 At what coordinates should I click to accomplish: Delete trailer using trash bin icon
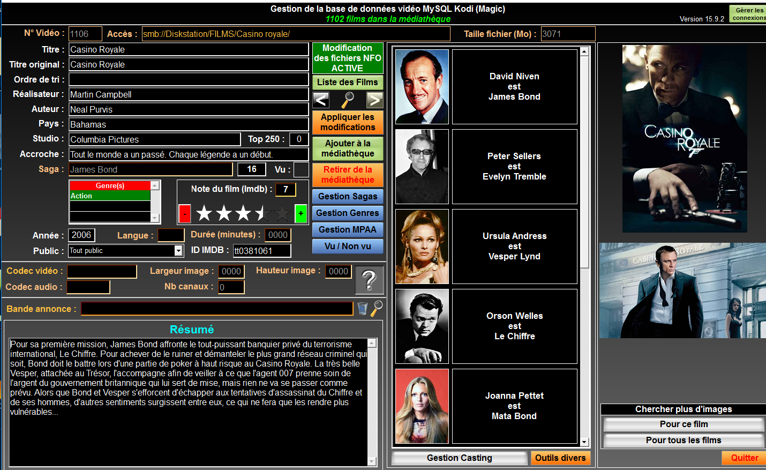363,309
